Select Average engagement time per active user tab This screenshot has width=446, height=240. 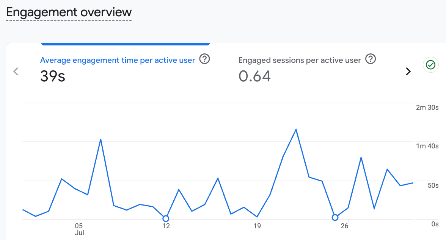(118, 60)
